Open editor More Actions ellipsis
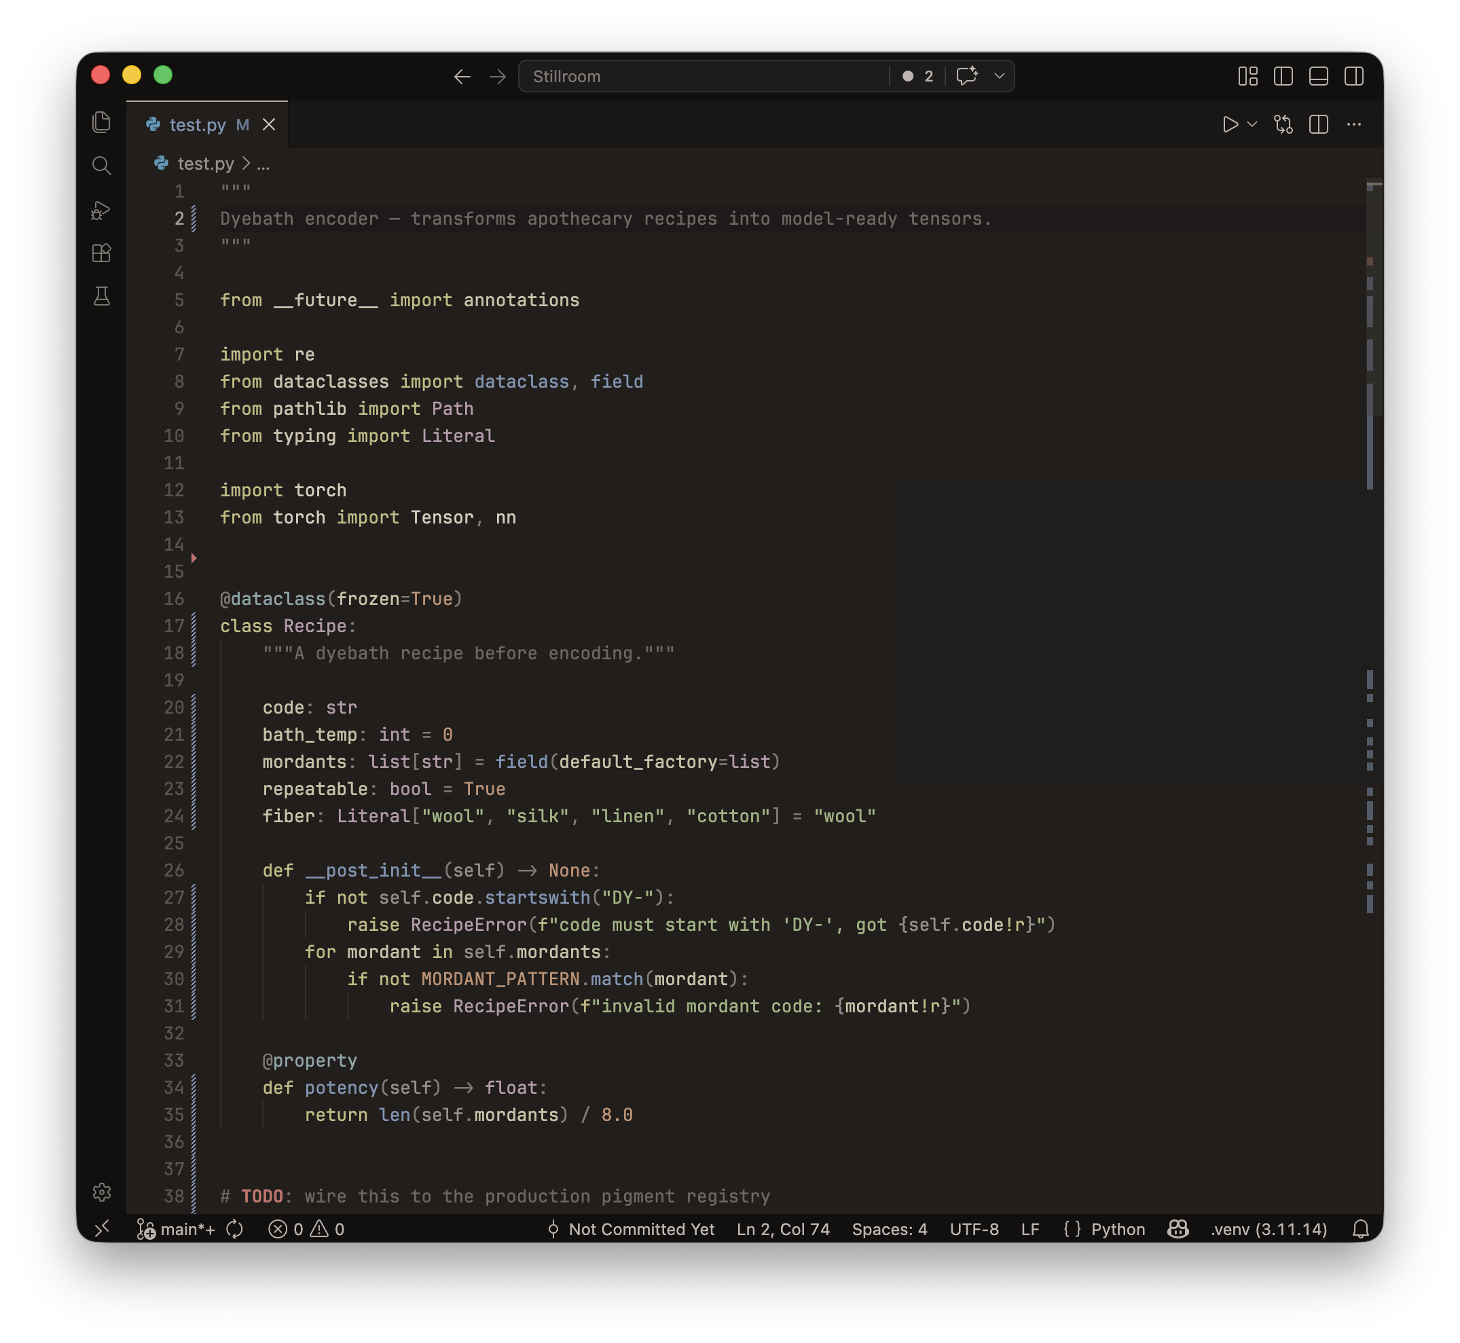Viewport: 1460px width, 1343px height. coord(1354,124)
